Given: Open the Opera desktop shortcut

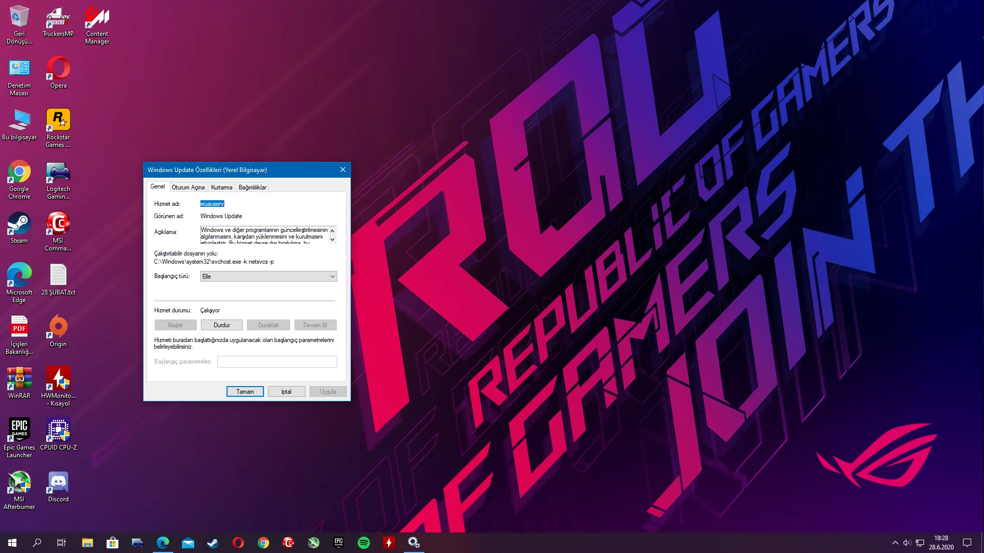Looking at the screenshot, I should pos(58,73).
